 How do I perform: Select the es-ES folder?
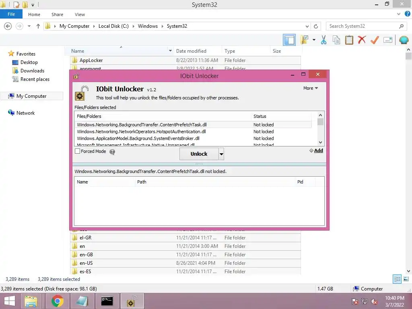185,272
